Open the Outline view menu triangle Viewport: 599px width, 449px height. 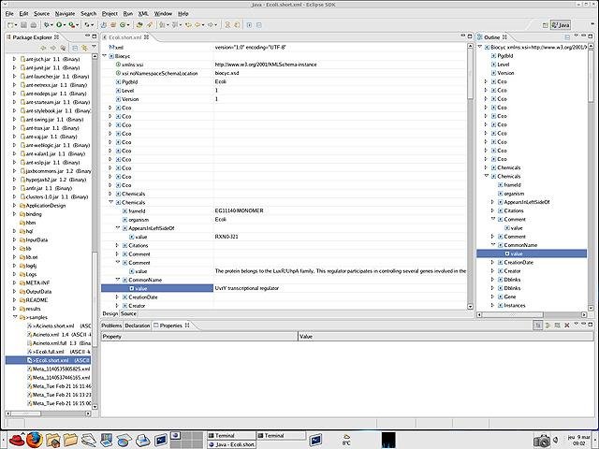[x=577, y=36]
